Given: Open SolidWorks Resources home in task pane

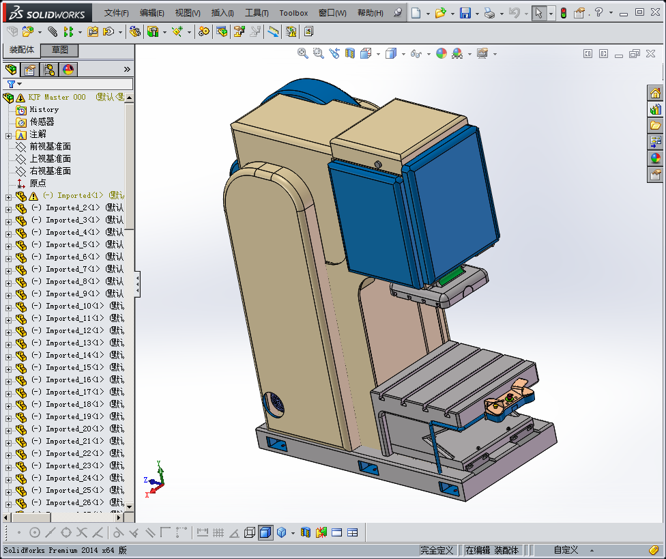Looking at the screenshot, I should 655,94.
